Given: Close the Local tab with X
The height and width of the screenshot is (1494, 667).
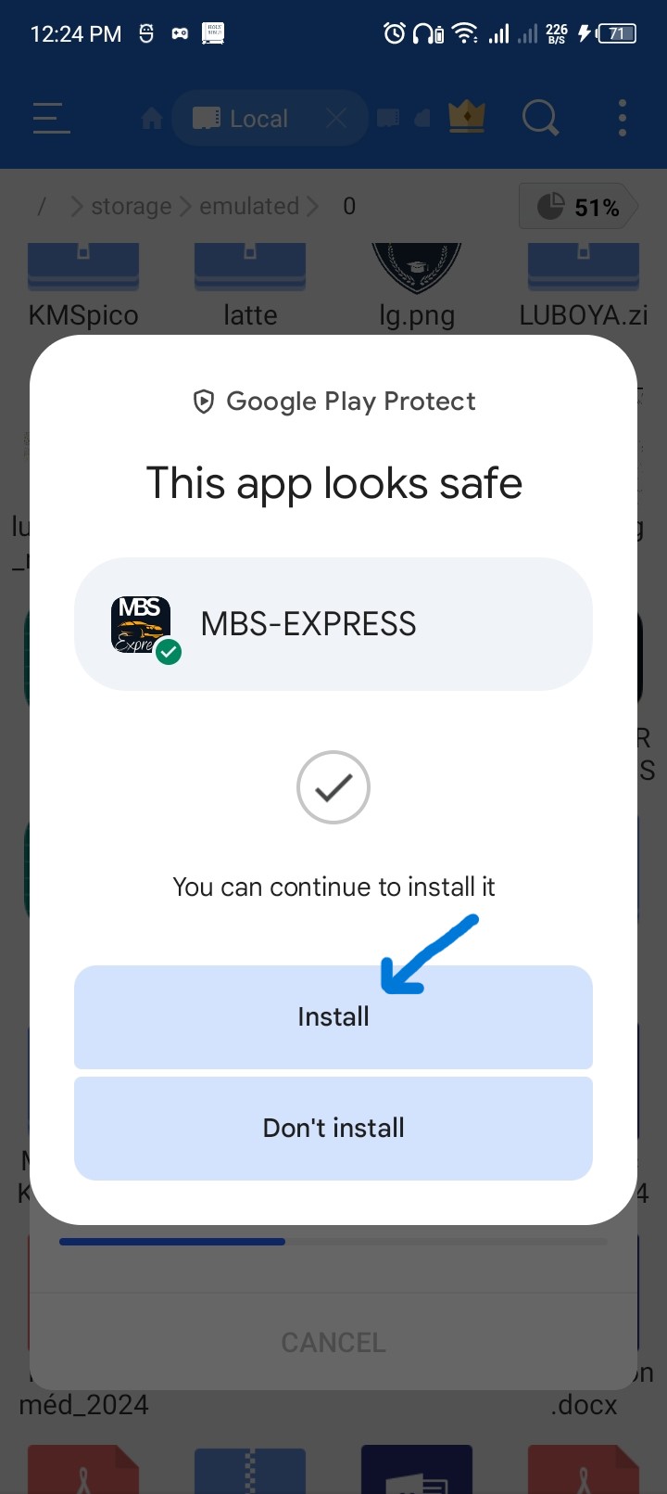Looking at the screenshot, I should [x=336, y=119].
